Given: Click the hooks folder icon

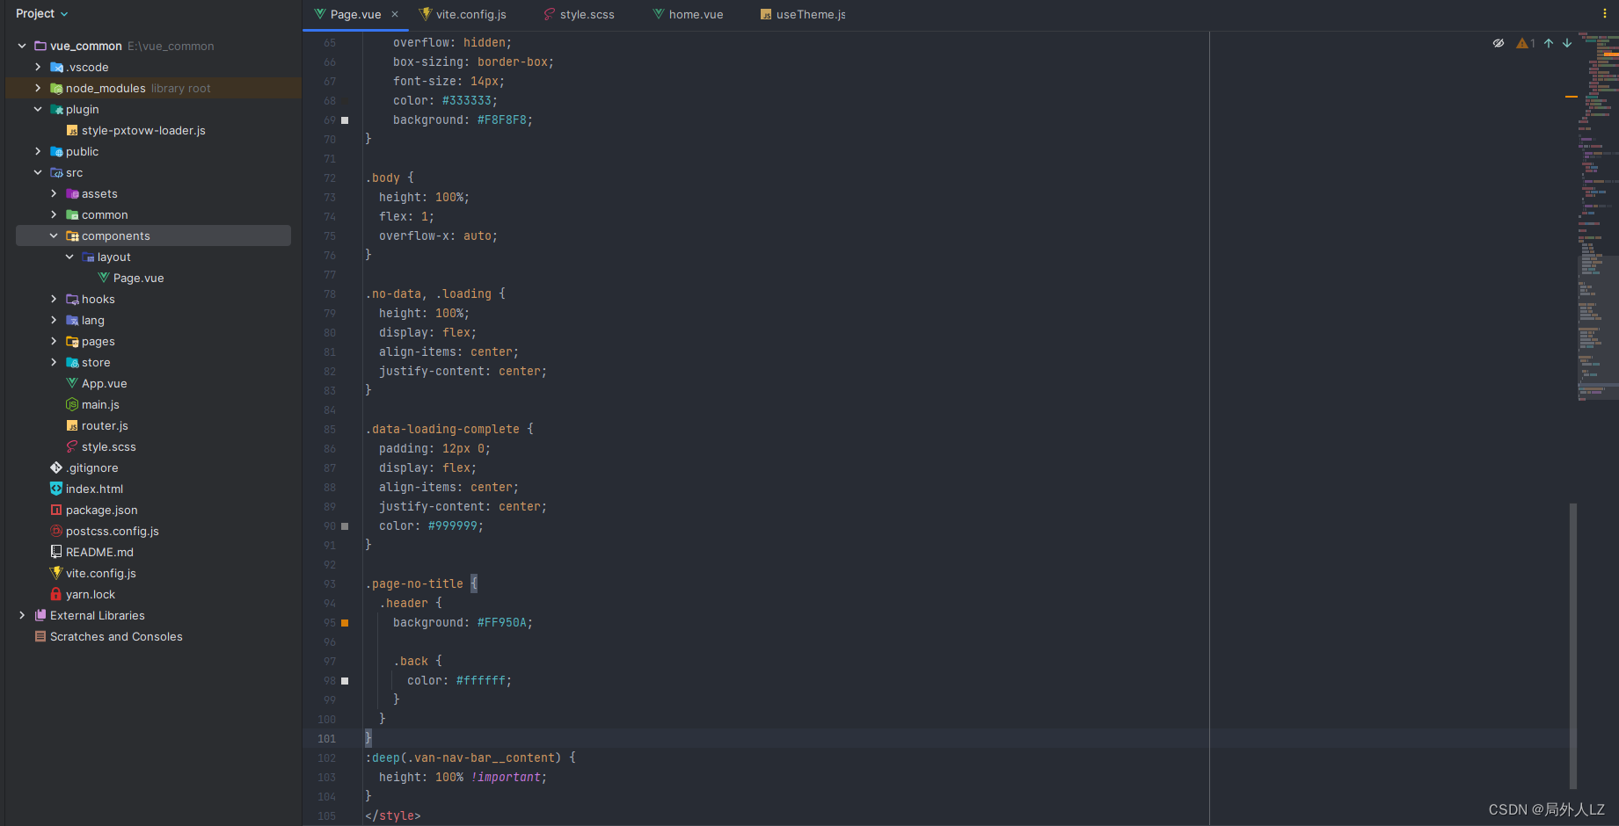Looking at the screenshot, I should coord(72,299).
